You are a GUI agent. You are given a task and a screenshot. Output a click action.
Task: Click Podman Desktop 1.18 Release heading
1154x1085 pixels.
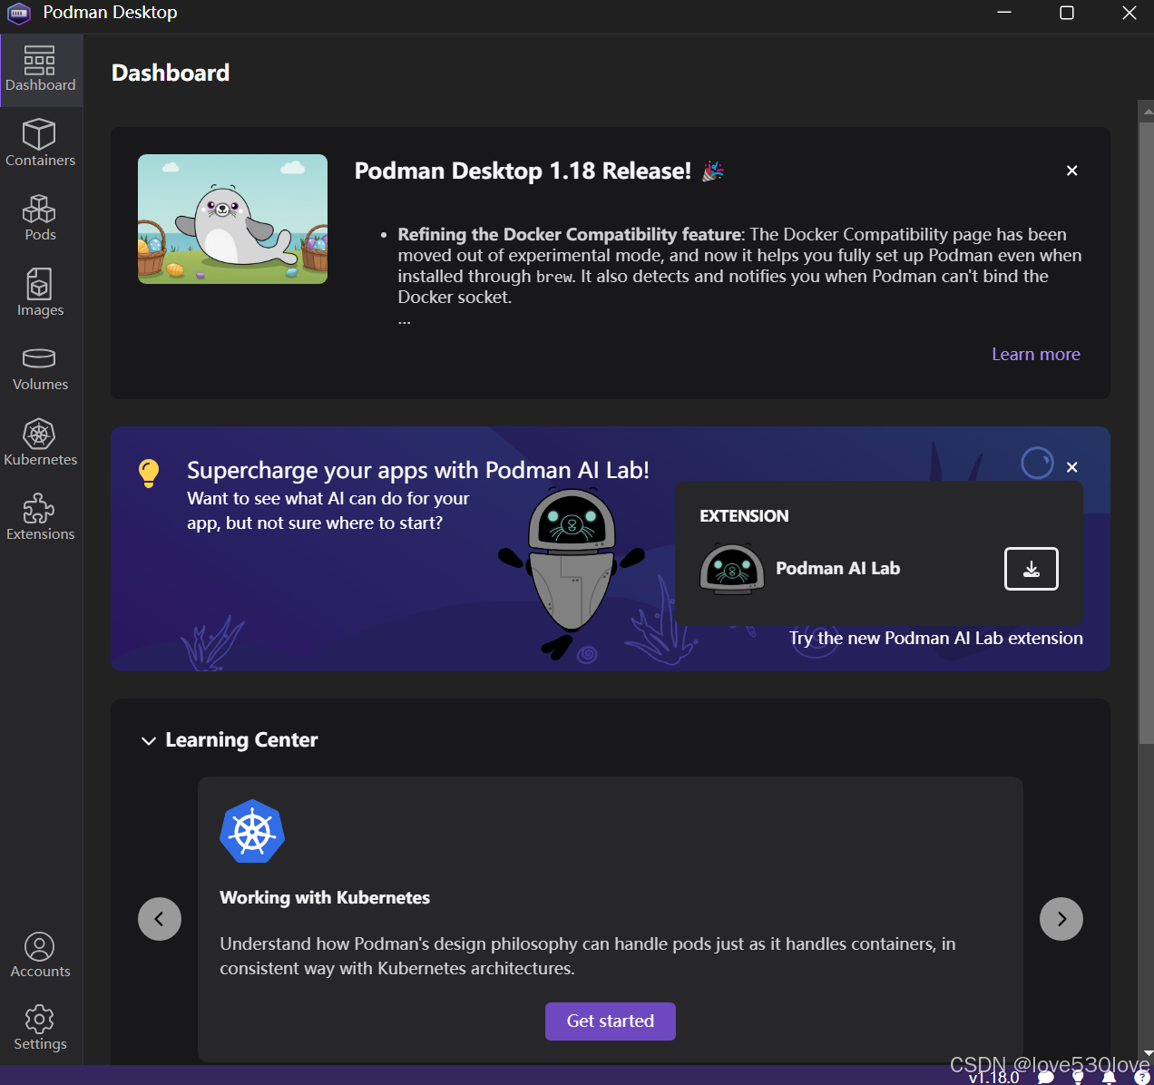pyautogui.click(x=523, y=171)
